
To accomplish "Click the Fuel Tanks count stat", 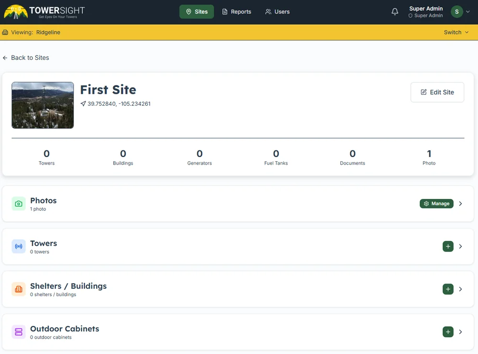I will tap(276, 157).
